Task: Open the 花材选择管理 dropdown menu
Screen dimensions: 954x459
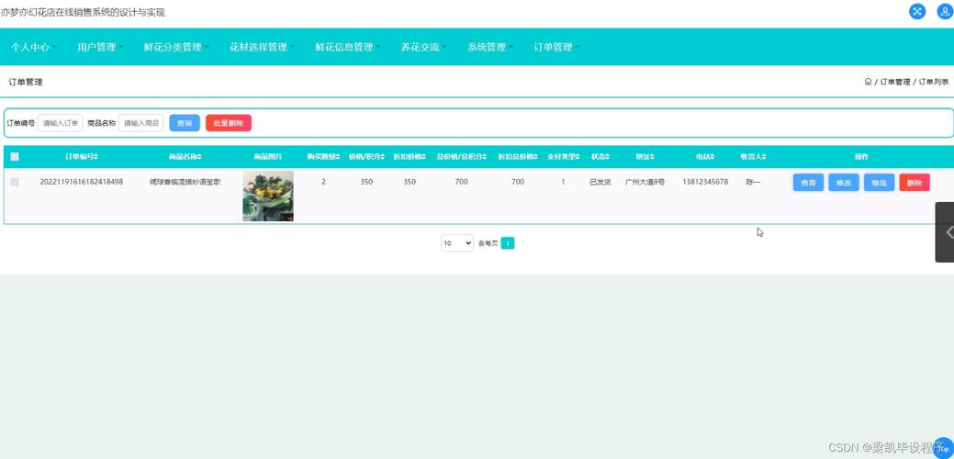Action: coord(262,47)
